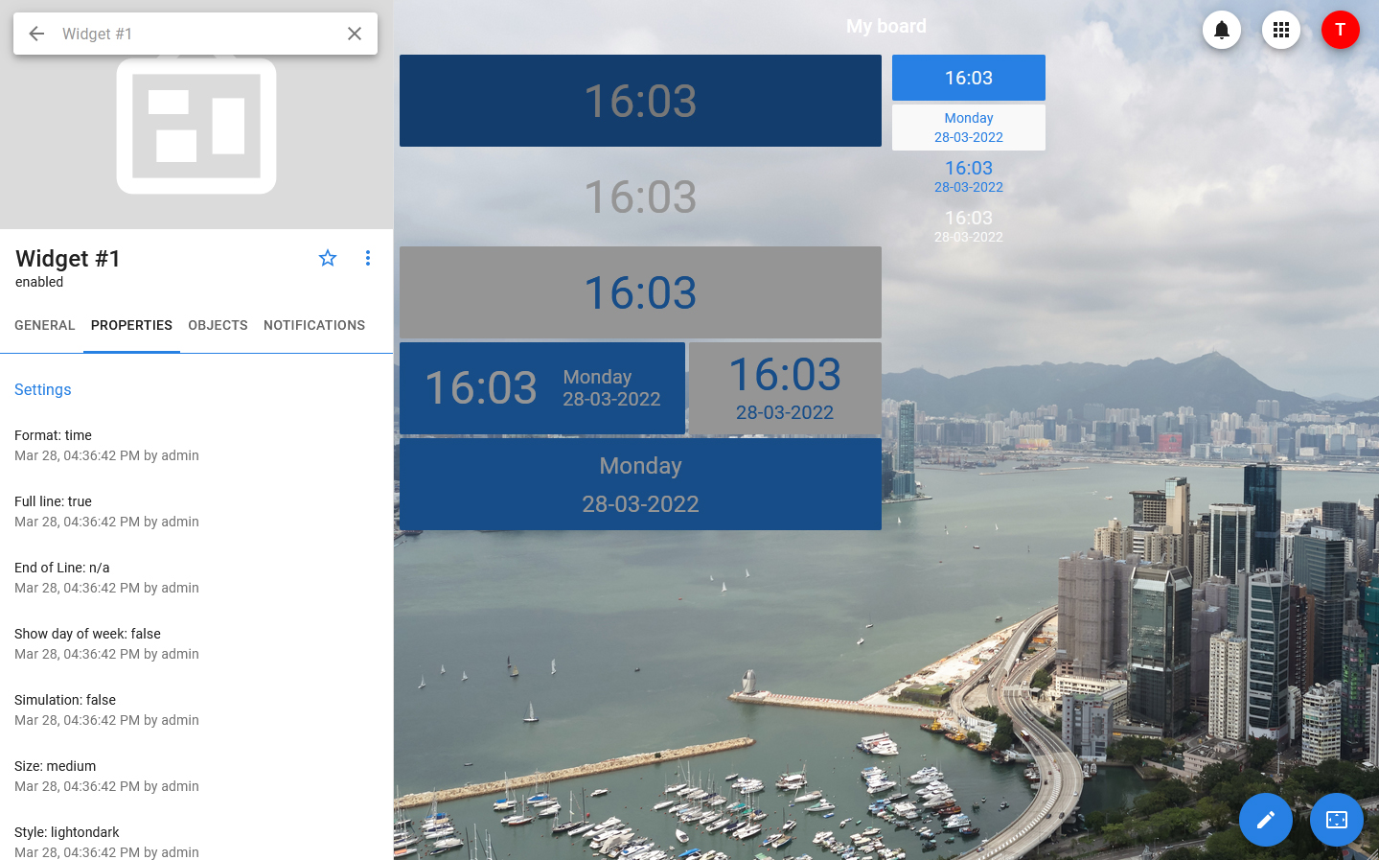
Task: Click the Settings section link
Action: click(43, 389)
